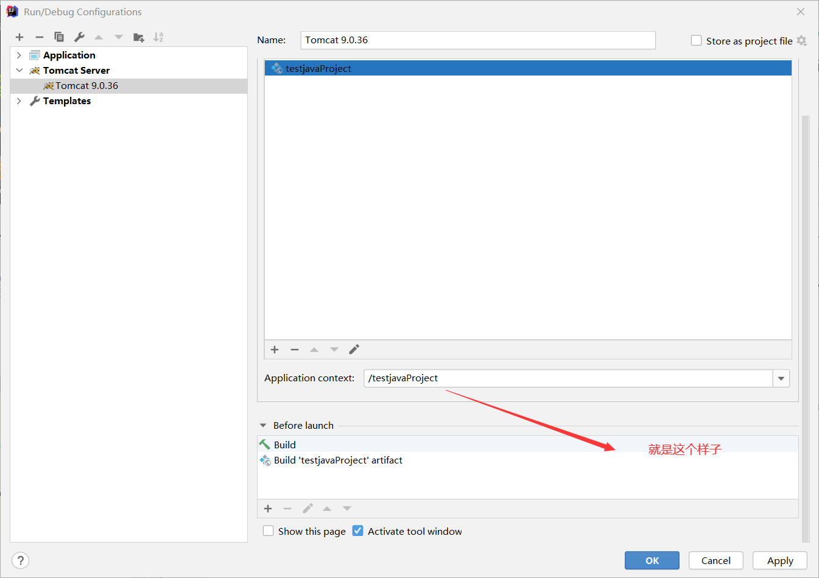This screenshot has height=578, width=819.
Task: Select Tomcat Server node label
Action: [76, 71]
